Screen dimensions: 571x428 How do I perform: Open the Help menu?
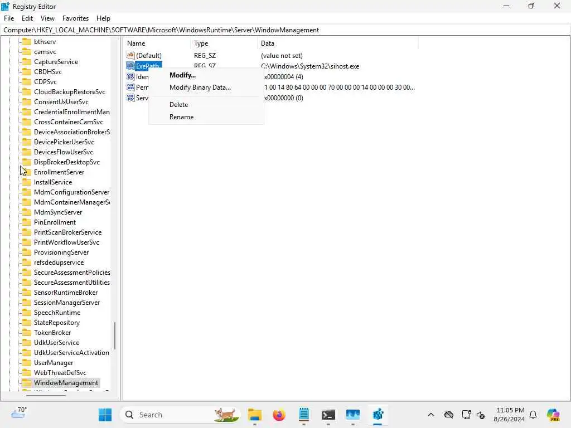tap(103, 18)
